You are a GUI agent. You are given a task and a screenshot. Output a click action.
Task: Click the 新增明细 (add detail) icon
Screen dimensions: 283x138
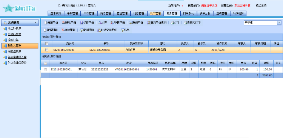(x=45, y=30)
